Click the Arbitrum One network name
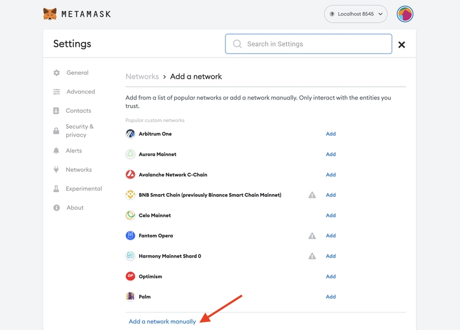Screen dimensions: 460x330 [155, 134]
